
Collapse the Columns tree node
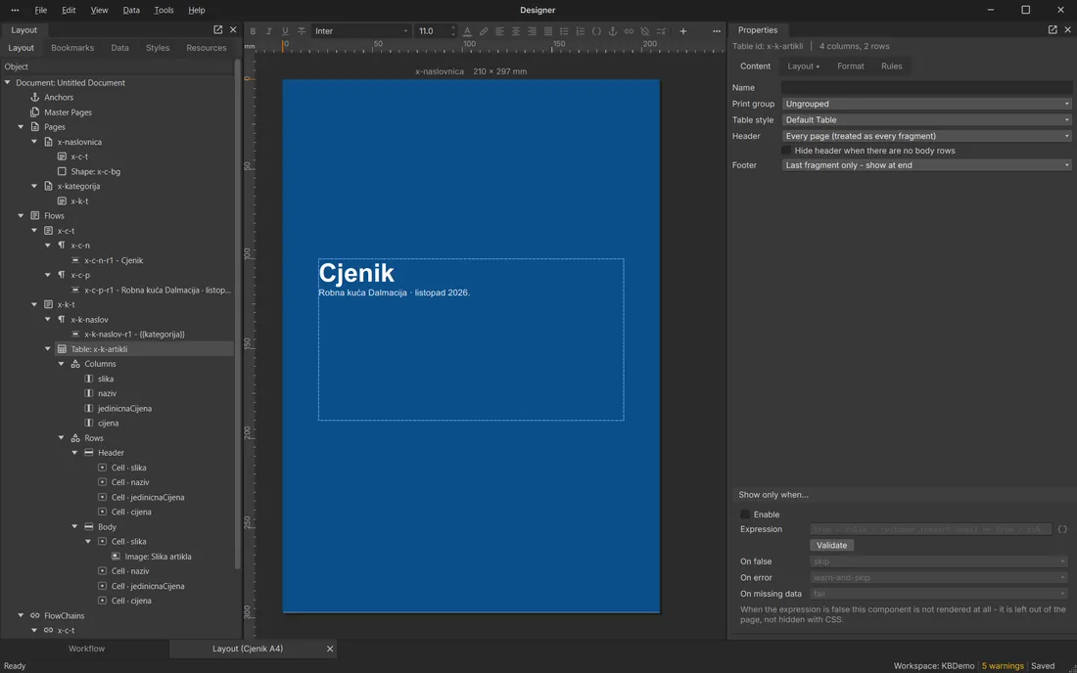[x=61, y=364]
